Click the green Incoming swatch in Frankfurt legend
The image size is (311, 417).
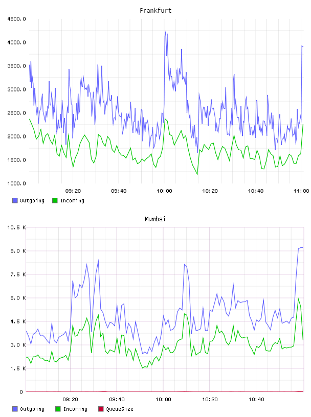pyautogui.click(x=55, y=200)
